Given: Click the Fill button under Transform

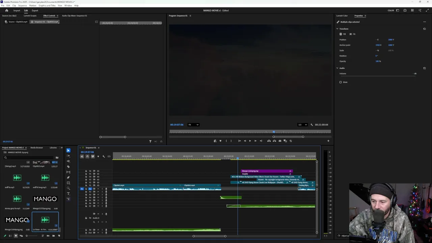Looking at the screenshot, I should [343, 34].
